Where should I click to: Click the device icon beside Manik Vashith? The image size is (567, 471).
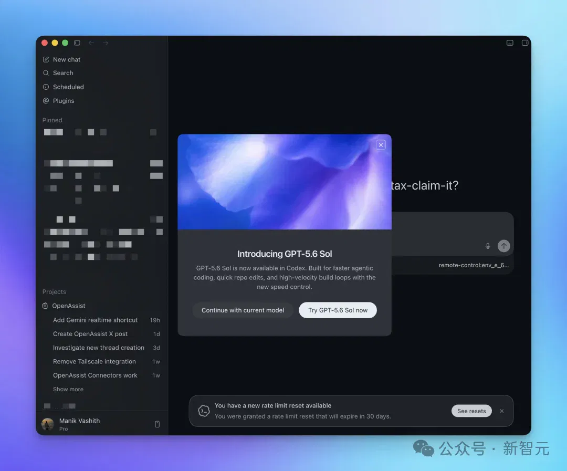(x=157, y=424)
